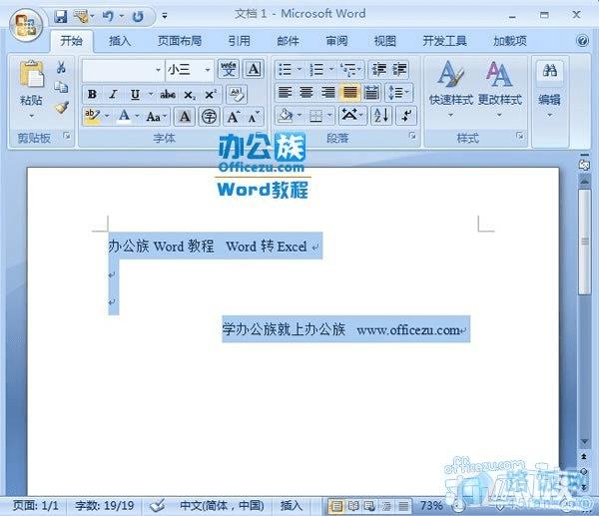Image resolution: width=599 pixels, height=516 pixels.
Task: Apply the paragraph shading color
Action: [x=286, y=116]
